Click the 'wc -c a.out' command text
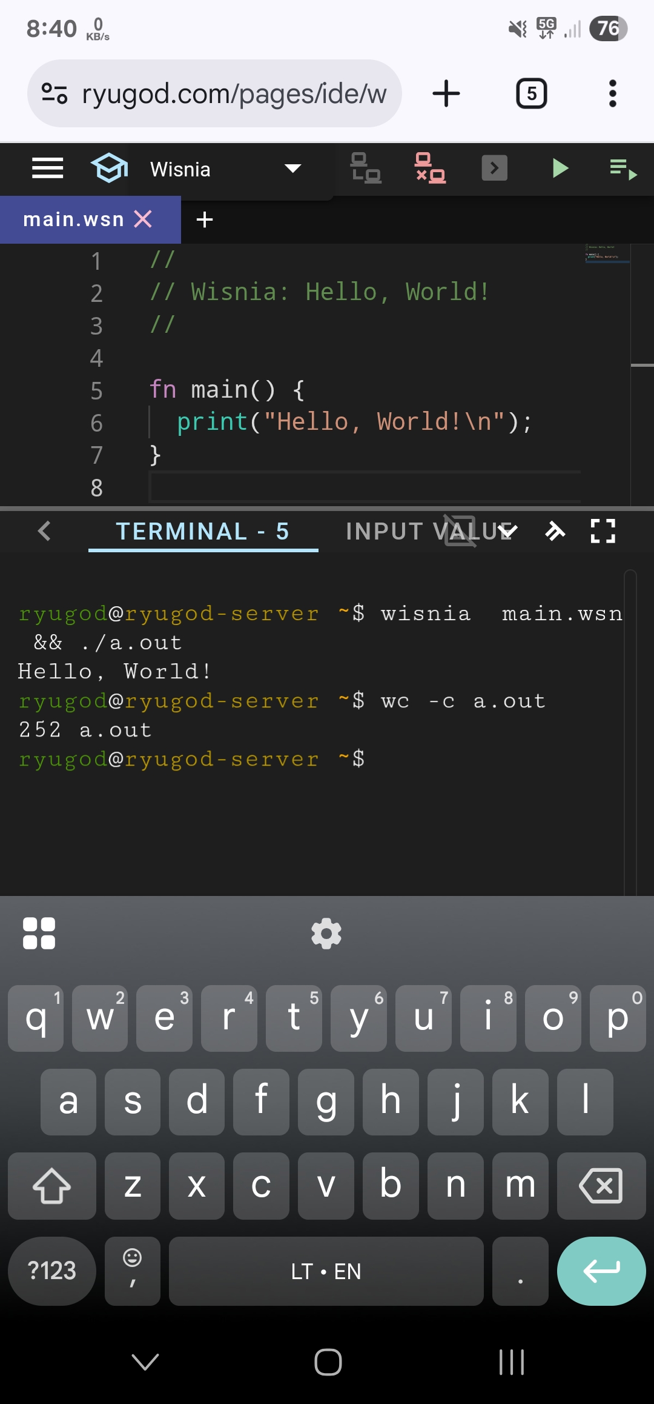 tap(463, 701)
